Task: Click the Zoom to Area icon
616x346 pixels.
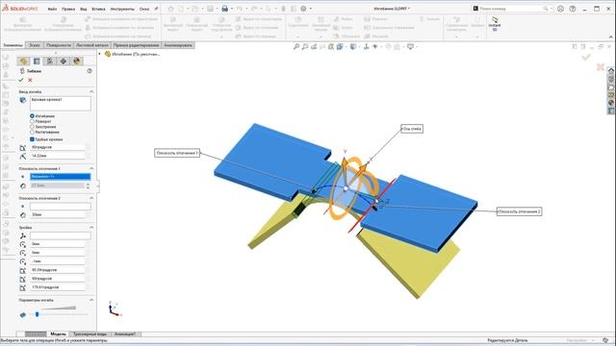Action: (305, 47)
